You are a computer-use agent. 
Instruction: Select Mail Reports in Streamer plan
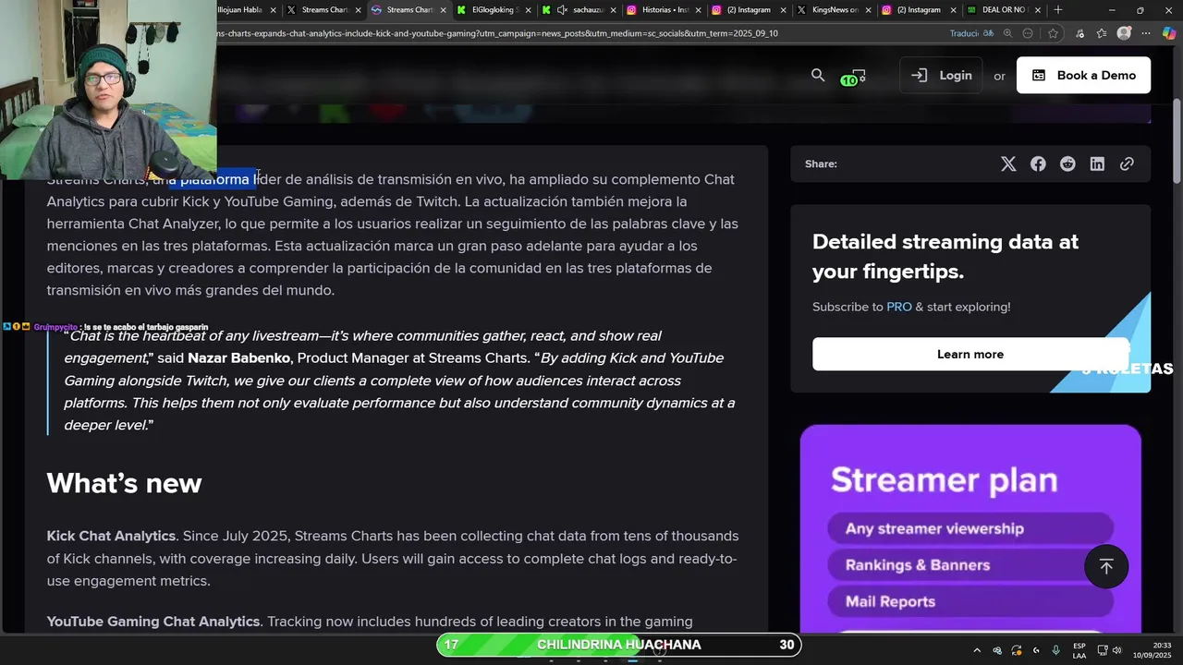(970, 601)
